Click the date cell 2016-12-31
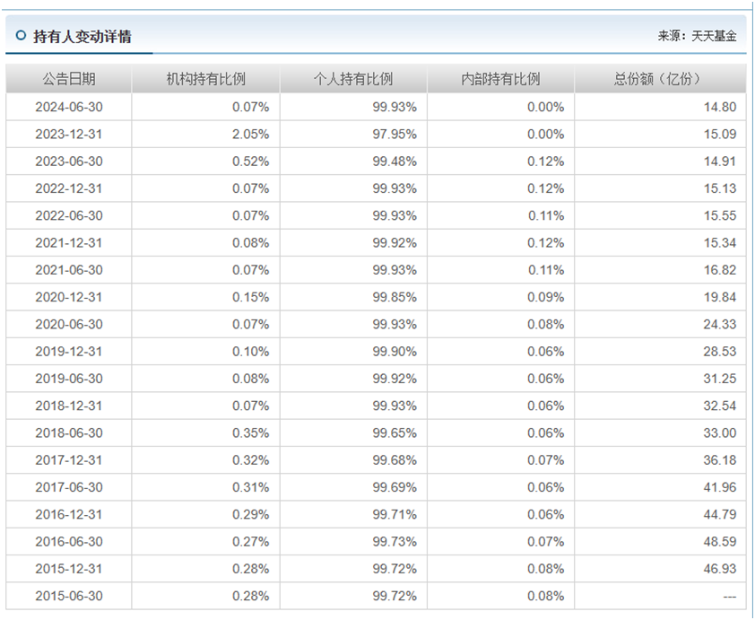 [x=69, y=514]
